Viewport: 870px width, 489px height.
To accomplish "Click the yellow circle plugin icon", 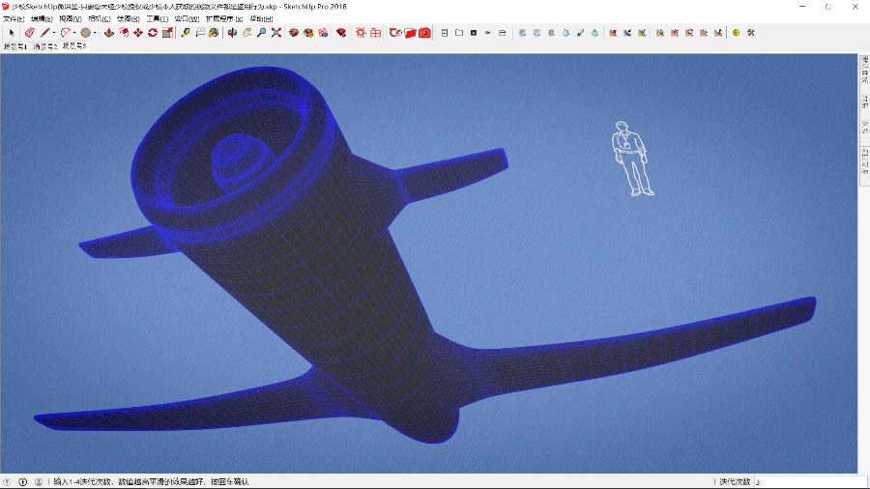I will pos(736,33).
